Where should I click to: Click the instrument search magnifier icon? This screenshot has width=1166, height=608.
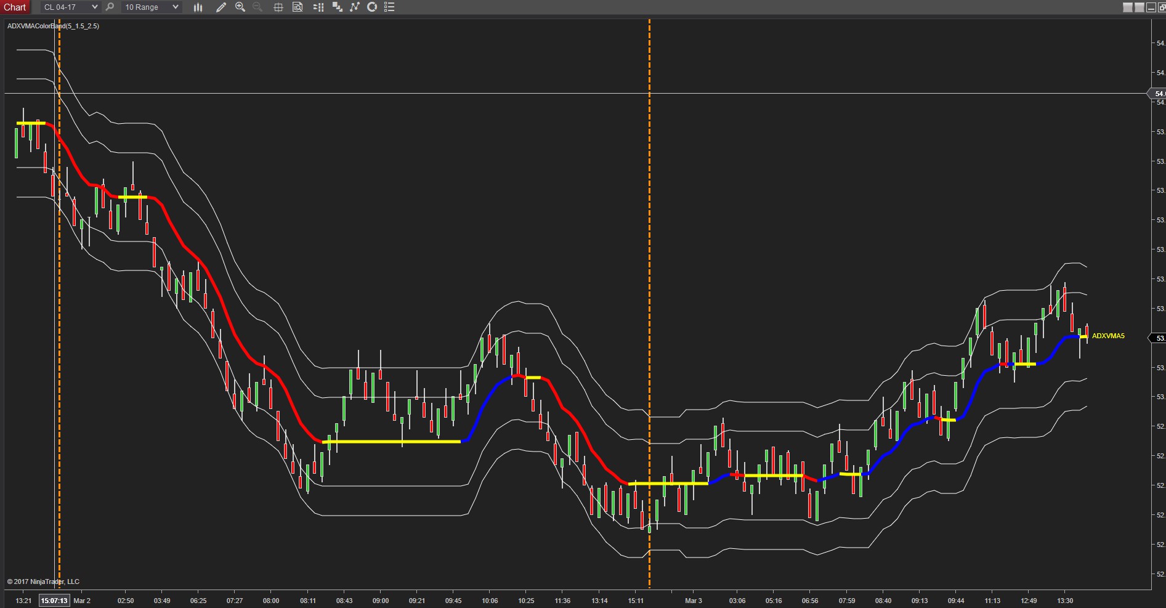tap(110, 7)
